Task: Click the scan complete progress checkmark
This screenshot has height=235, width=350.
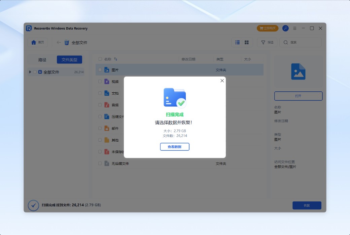Action: [33, 205]
